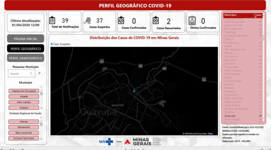The image size is (271, 150).
Task: Select the Uberaba table row
Action: coord(243,63)
